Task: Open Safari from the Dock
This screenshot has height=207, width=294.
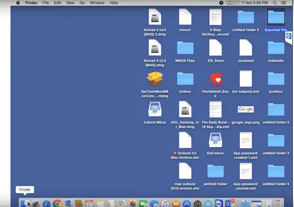Action: coord(46,203)
